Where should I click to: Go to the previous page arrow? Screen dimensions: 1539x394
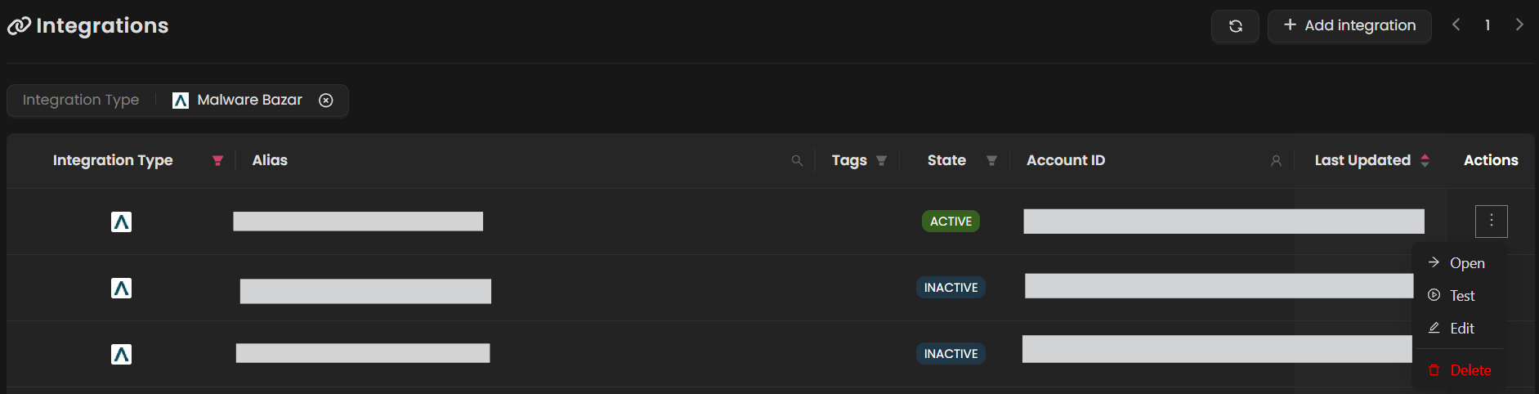pos(1456,25)
